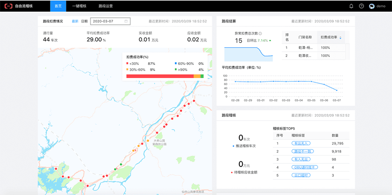Click the green marker on the map route
The width and height of the screenshot is (392, 195).
click(121, 165)
